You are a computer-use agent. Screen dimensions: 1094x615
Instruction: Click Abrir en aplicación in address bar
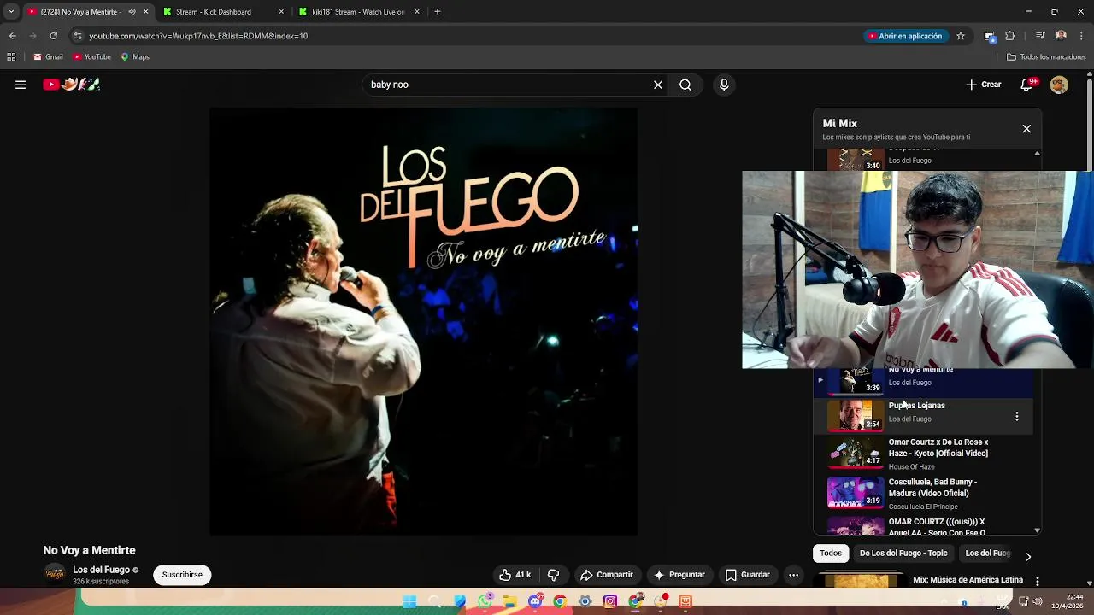point(904,36)
